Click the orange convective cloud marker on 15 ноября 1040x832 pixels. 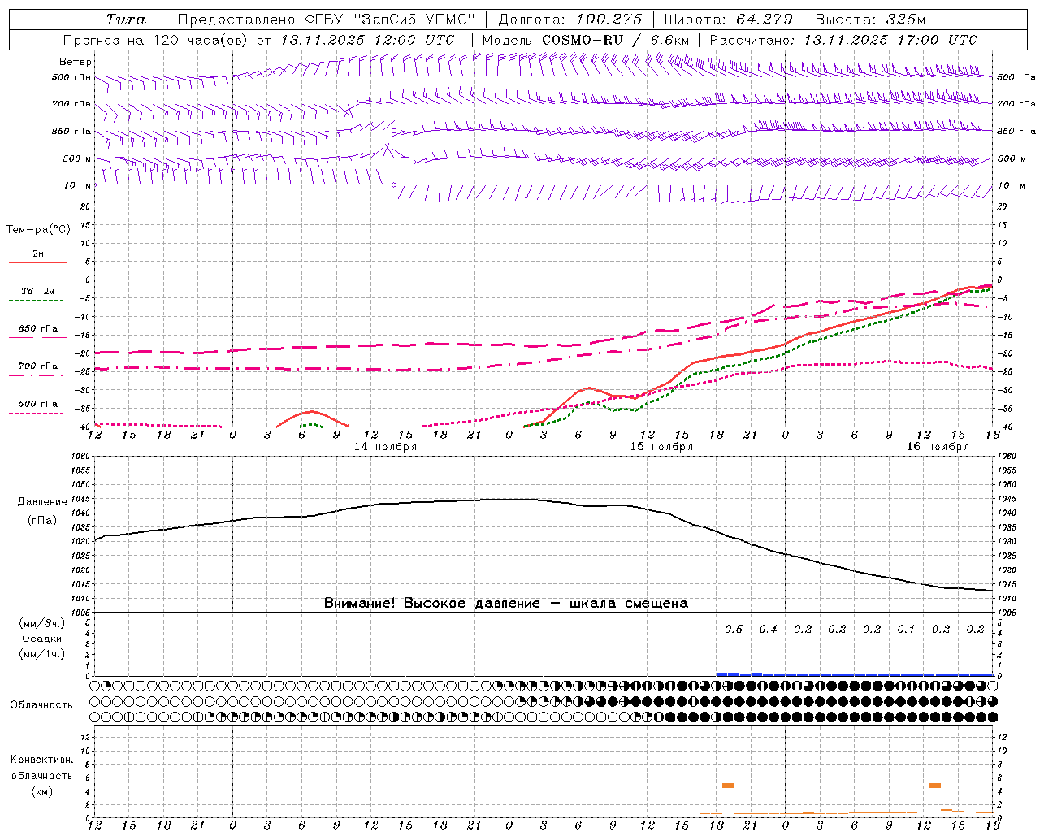(728, 786)
